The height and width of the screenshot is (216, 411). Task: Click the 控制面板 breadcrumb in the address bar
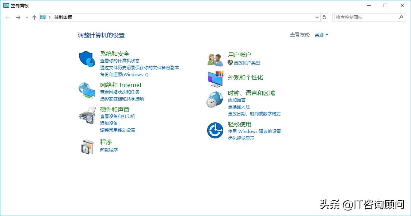coord(63,17)
